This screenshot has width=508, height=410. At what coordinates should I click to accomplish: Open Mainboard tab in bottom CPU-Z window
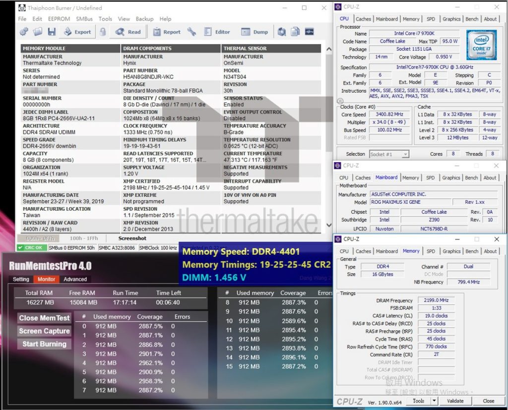pyautogui.click(x=386, y=251)
